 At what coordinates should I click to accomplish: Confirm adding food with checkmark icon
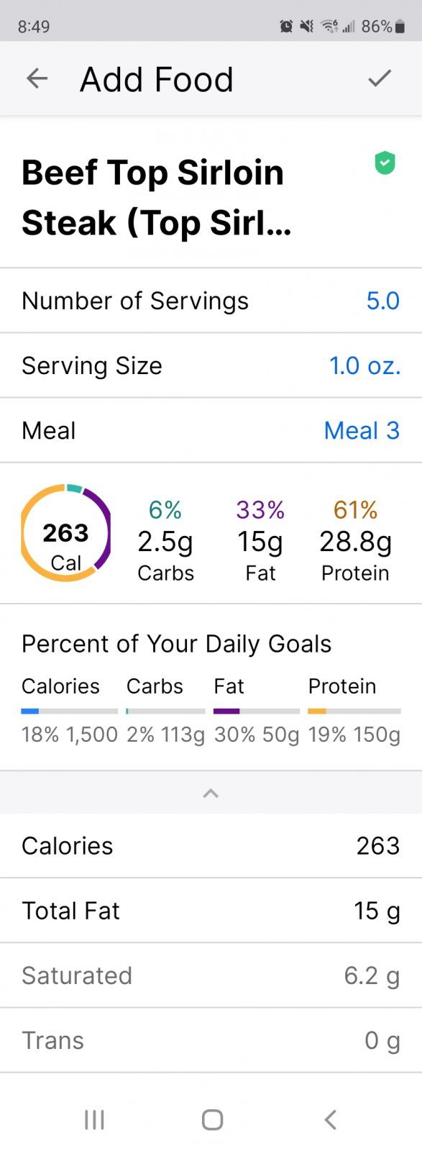[380, 78]
